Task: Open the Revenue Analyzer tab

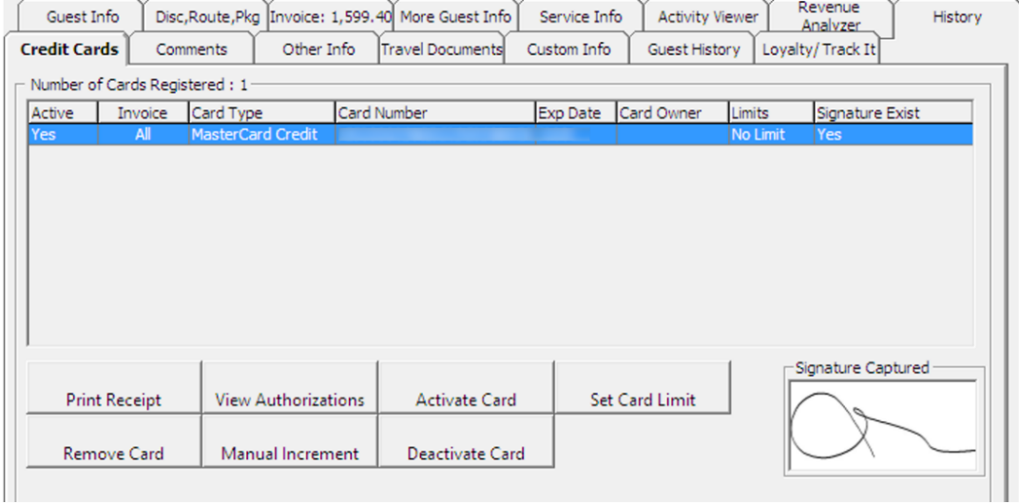Action: (x=829, y=16)
